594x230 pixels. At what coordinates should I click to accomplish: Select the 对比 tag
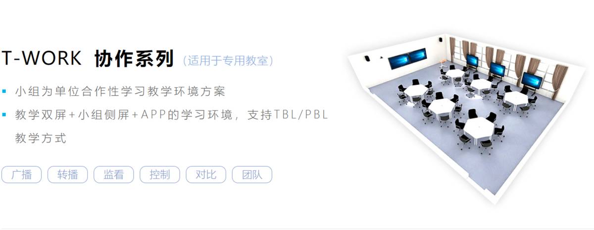pyautogui.click(x=206, y=175)
